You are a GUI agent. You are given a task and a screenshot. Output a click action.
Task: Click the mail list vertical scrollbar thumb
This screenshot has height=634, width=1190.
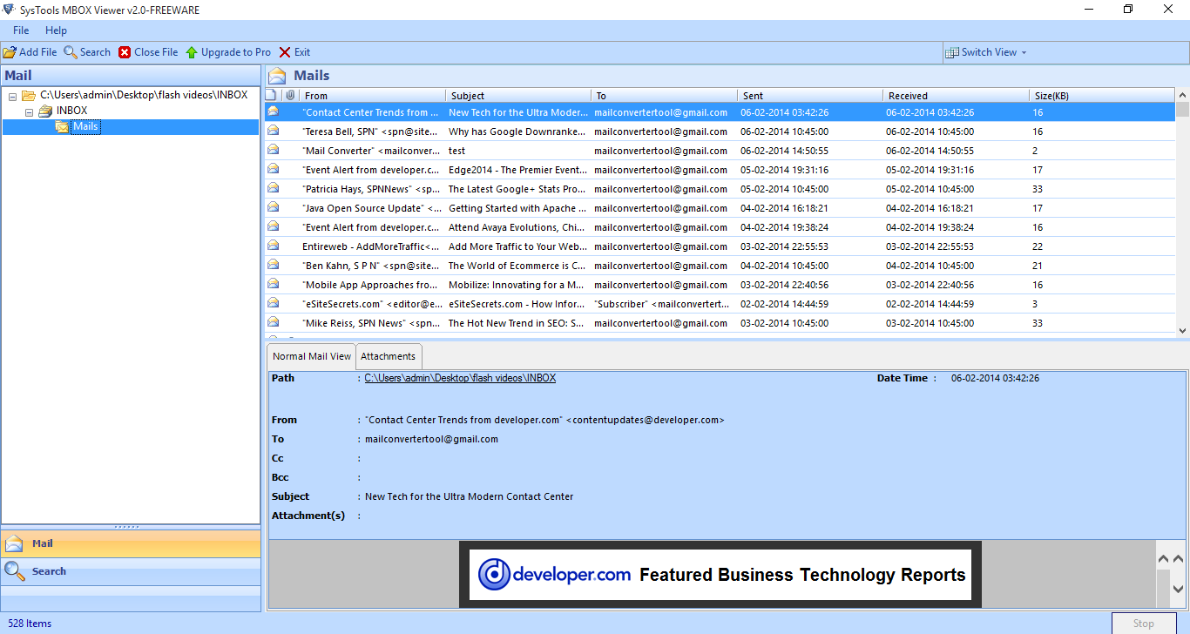click(1182, 110)
